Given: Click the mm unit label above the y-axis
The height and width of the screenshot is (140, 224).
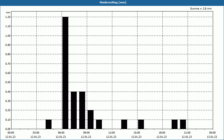Looking at the screenshot, I should (8, 13).
